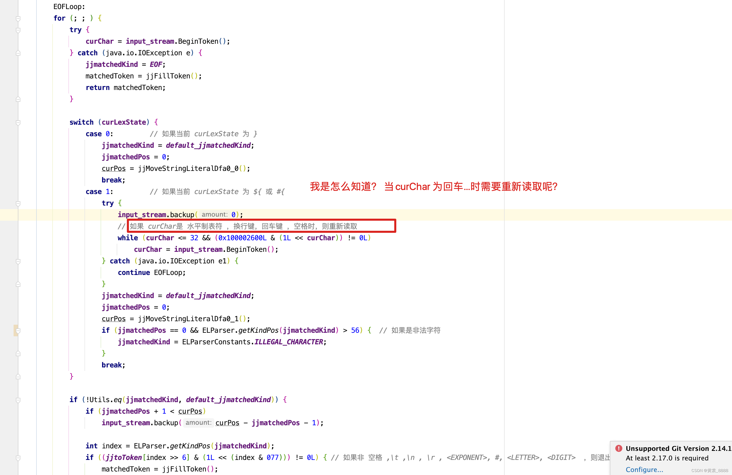Click the EOF constant in jjmatchedKind = EOF
Viewport: 732px width, 475px height.
pyautogui.click(x=156, y=65)
